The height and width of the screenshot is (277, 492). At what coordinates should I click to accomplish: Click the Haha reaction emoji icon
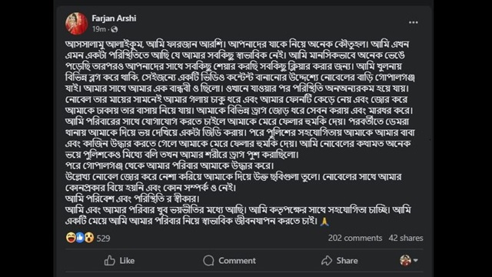(x=71, y=238)
